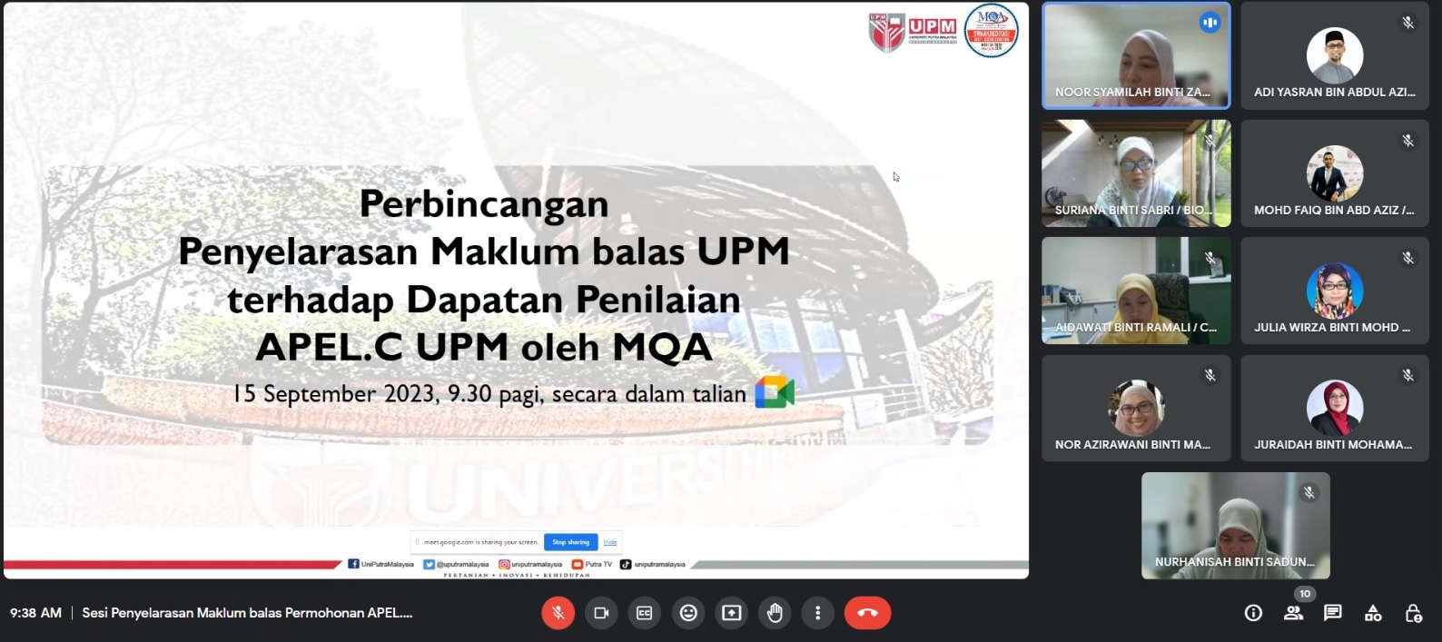Select Adi Yasran Bin Abdul Aziz tile
Viewport: 1442px width, 642px height.
(1335, 55)
